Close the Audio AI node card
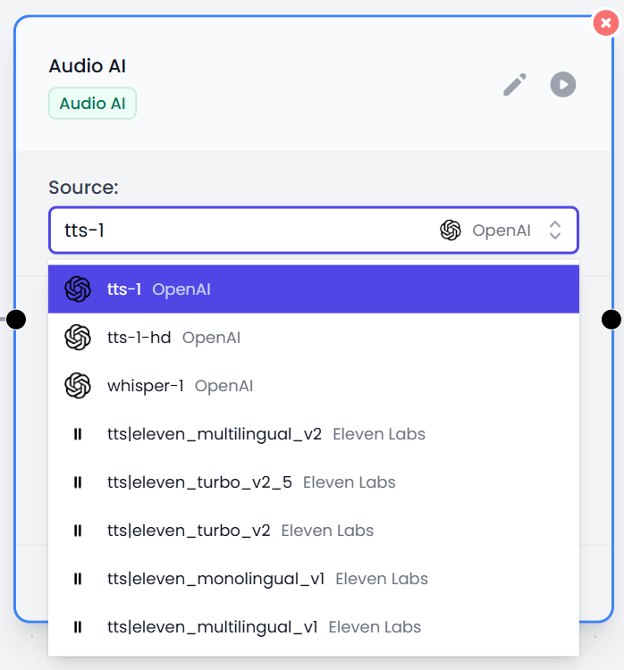Screen dimensions: 624x670 [608, 22]
